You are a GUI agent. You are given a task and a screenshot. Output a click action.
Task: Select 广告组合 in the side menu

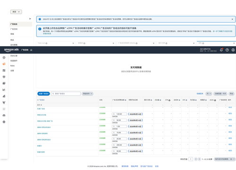21,24
